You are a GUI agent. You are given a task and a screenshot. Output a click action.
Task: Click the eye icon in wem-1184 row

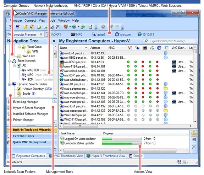pos(174,67)
